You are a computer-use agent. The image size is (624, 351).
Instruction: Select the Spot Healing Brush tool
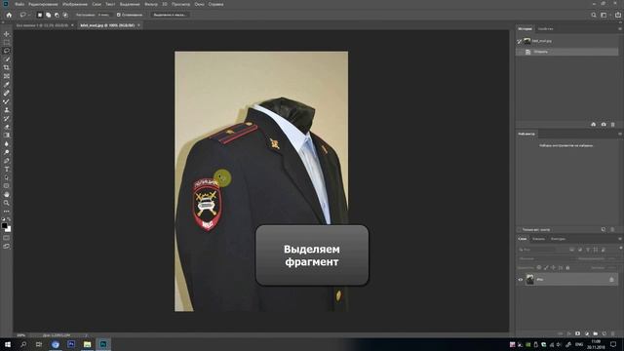pyautogui.click(x=7, y=94)
